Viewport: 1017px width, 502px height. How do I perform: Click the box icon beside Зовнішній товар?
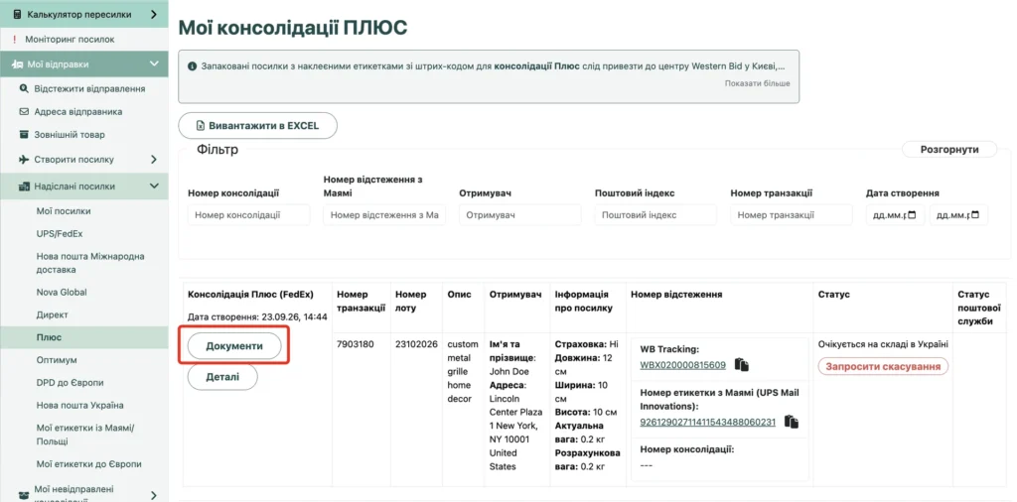coord(24,135)
